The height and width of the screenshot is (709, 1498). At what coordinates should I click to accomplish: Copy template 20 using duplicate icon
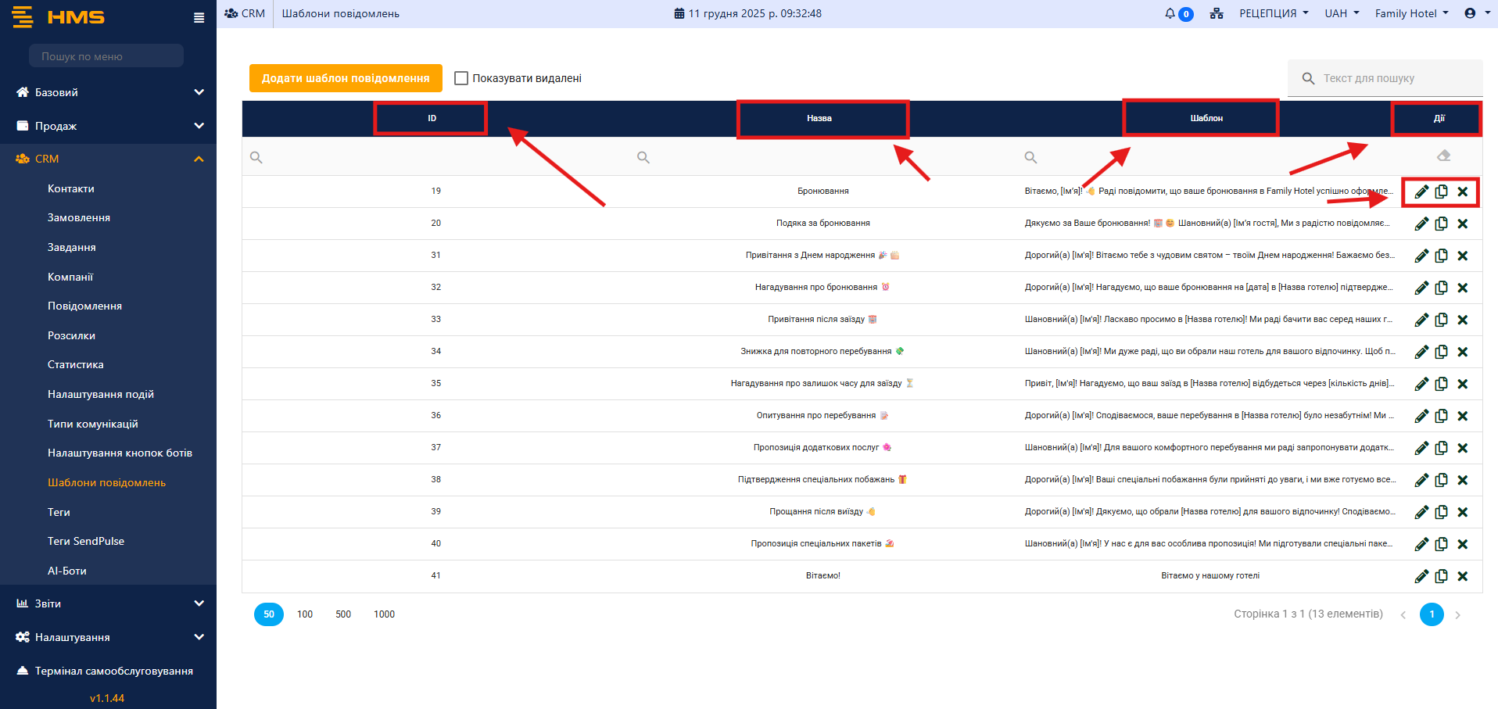[1442, 224]
